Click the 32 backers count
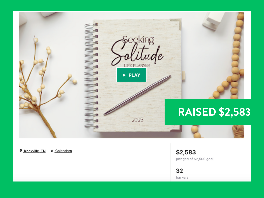The width and height of the screenshot is (264, 198). click(179, 171)
